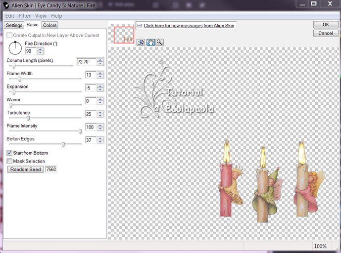This screenshot has width=341, height=253.
Task: Click the Soften Edges slider handle
Action: (63, 144)
